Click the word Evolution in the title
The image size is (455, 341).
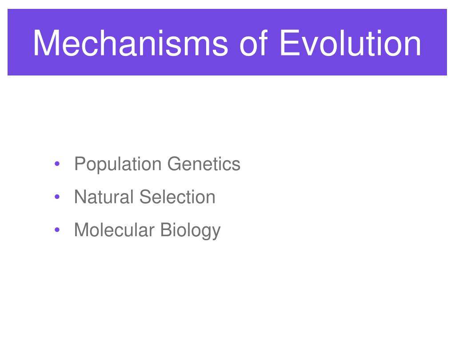click(x=350, y=43)
